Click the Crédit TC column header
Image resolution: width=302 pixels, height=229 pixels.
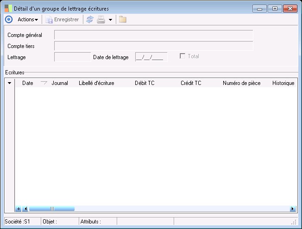[x=191, y=83]
